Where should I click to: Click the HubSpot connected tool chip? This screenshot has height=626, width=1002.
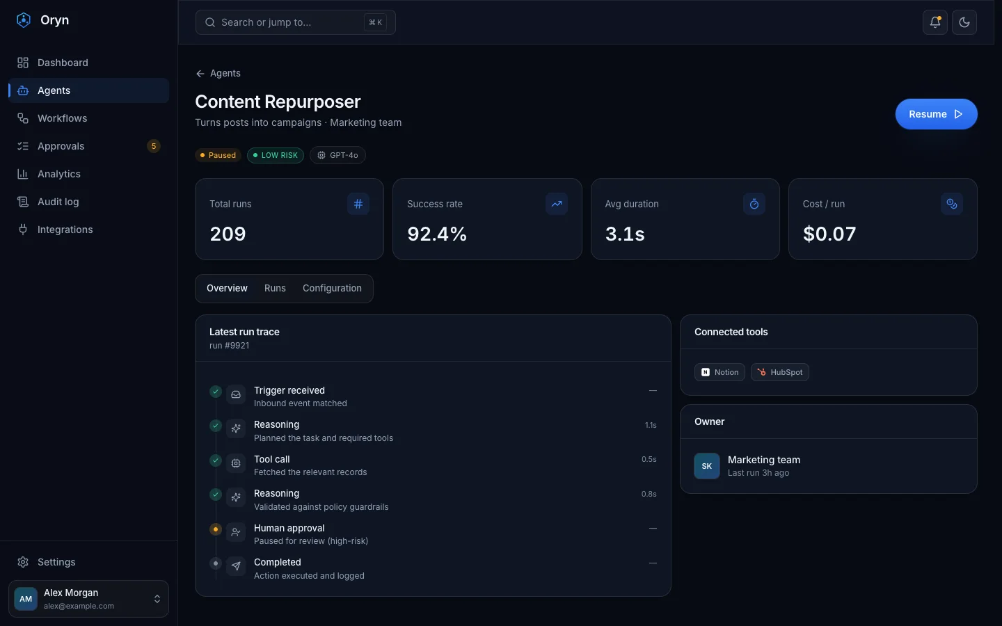[779, 372]
